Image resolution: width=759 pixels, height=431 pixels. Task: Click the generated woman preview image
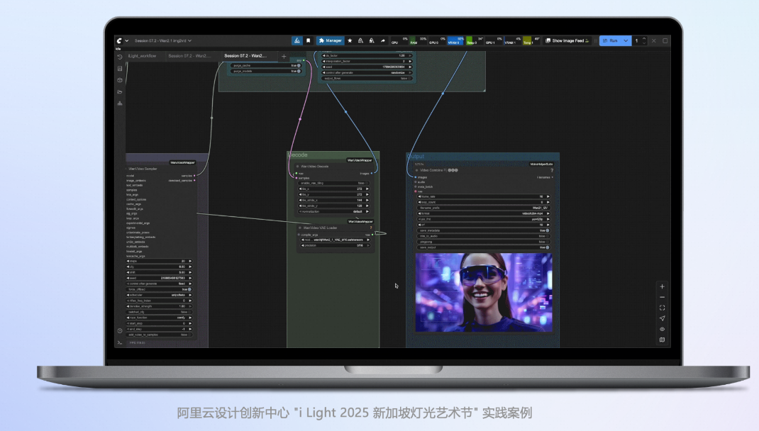[484, 292]
